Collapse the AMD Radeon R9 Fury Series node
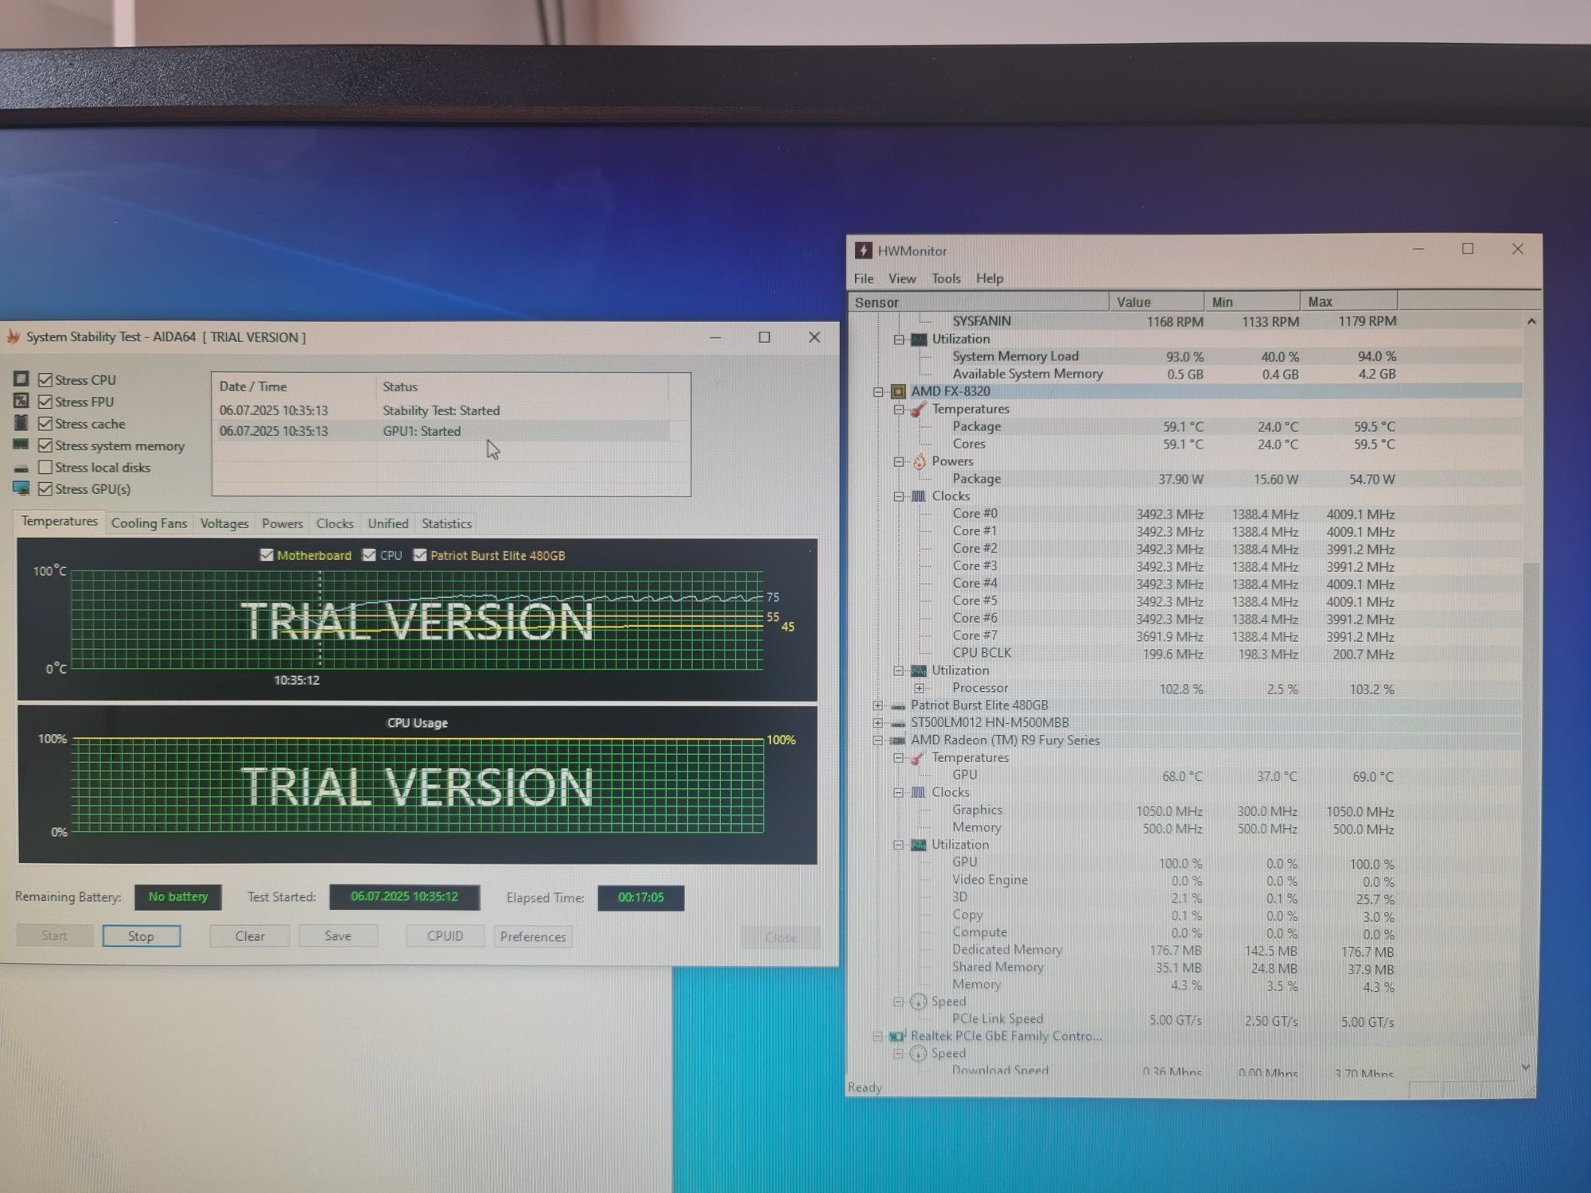1591x1193 pixels. [878, 740]
